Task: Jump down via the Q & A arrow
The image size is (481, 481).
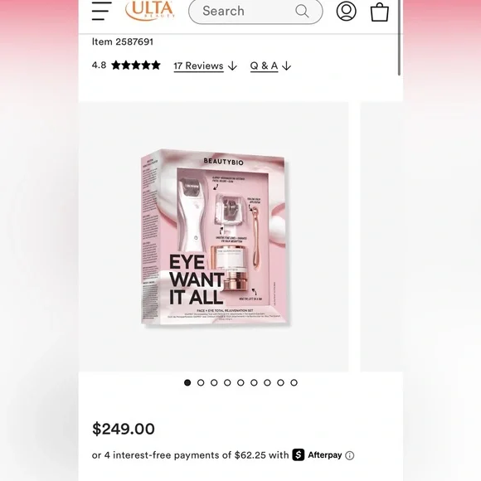Action: (286, 66)
